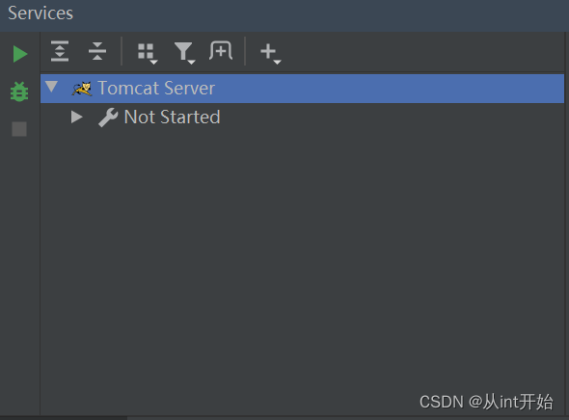Click empty area of the services tree
The height and width of the screenshot is (420, 569).
(x=302, y=253)
